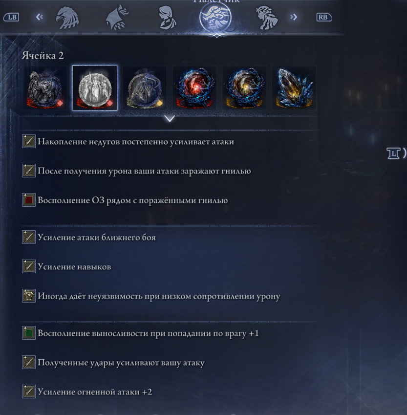Select the laurel-crowned head character tab
This screenshot has height=415, width=407.
click(x=266, y=18)
